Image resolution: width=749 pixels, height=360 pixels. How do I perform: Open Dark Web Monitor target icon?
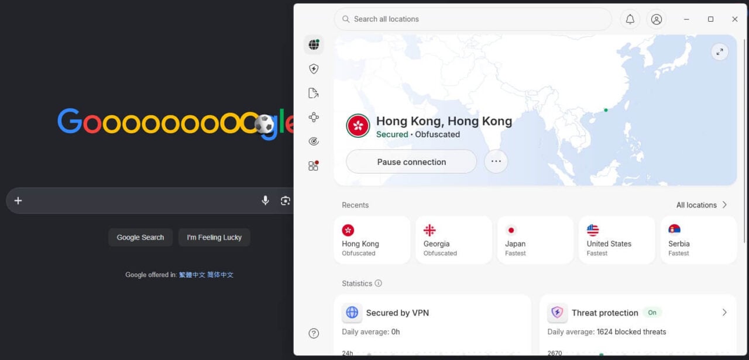coord(314,141)
